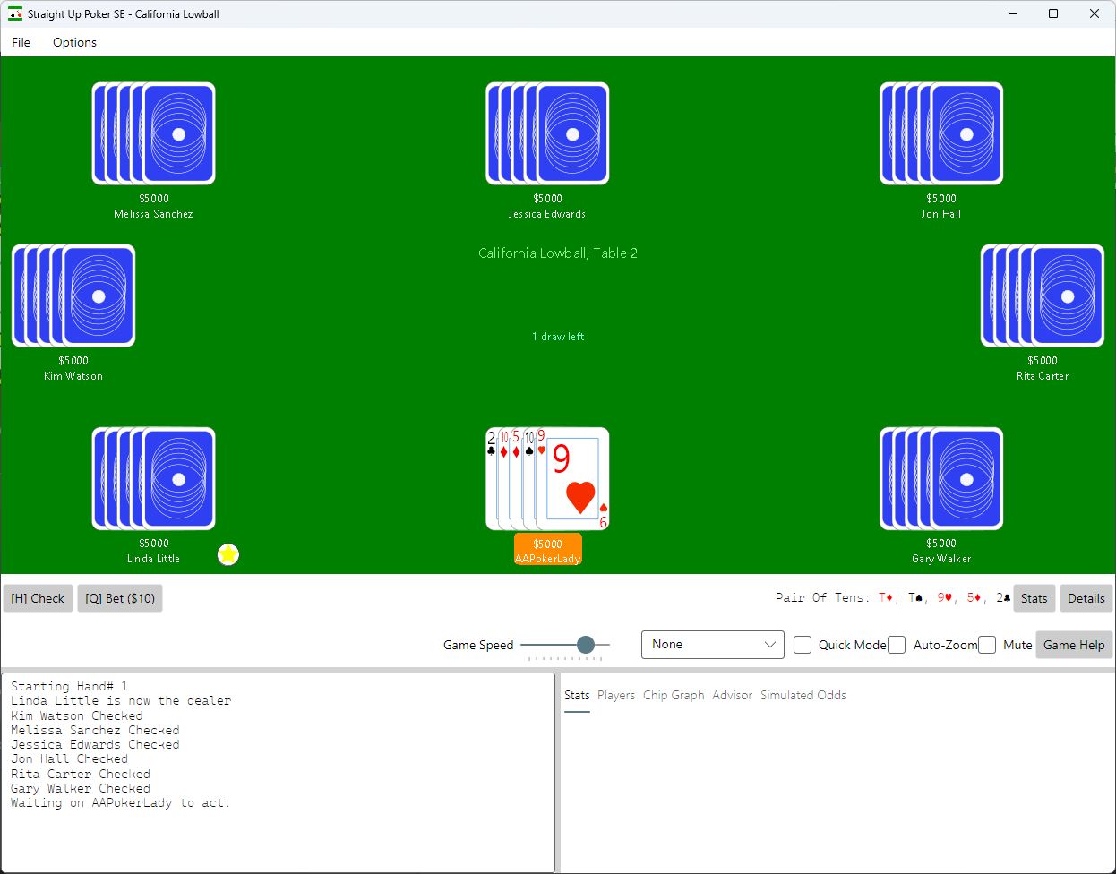The height and width of the screenshot is (874, 1116).
Task: Select the nine of hearts card
Action: point(573,479)
